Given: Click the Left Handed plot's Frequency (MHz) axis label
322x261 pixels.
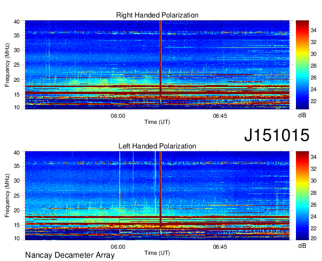Looking at the screenshot, I should coord(7,196).
